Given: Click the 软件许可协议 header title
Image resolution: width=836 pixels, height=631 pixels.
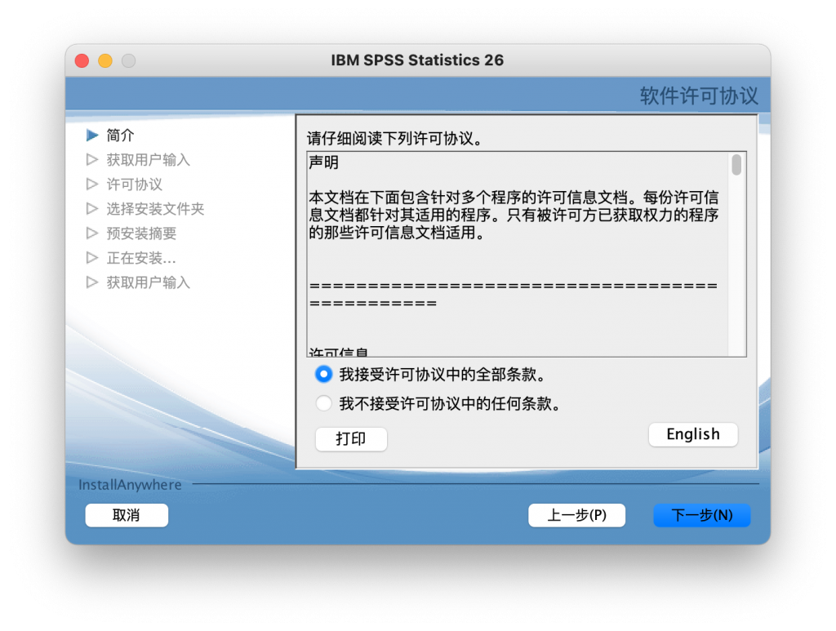Looking at the screenshot, I should [699, 96].
